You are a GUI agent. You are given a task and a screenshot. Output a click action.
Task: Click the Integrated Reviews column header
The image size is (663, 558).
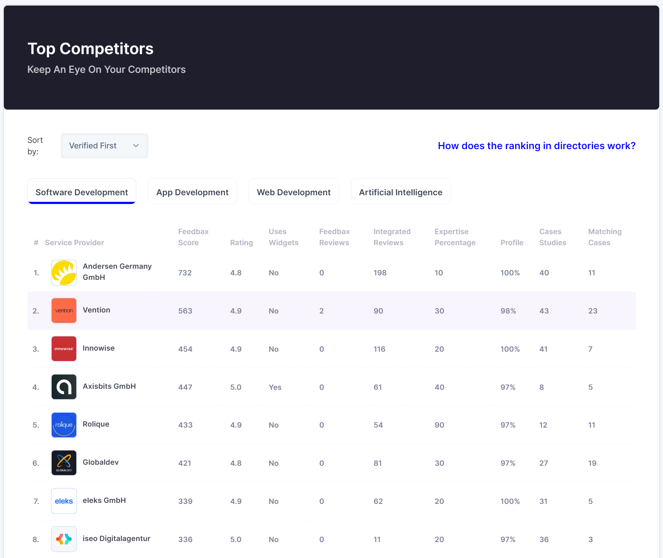392,237
